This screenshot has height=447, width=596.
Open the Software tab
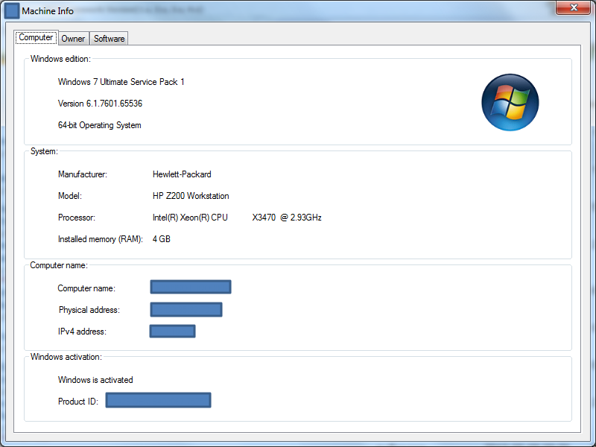coord(109,39)
